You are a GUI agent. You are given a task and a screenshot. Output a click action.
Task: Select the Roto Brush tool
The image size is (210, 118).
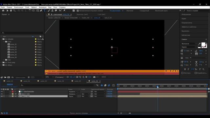coord(60,10)
